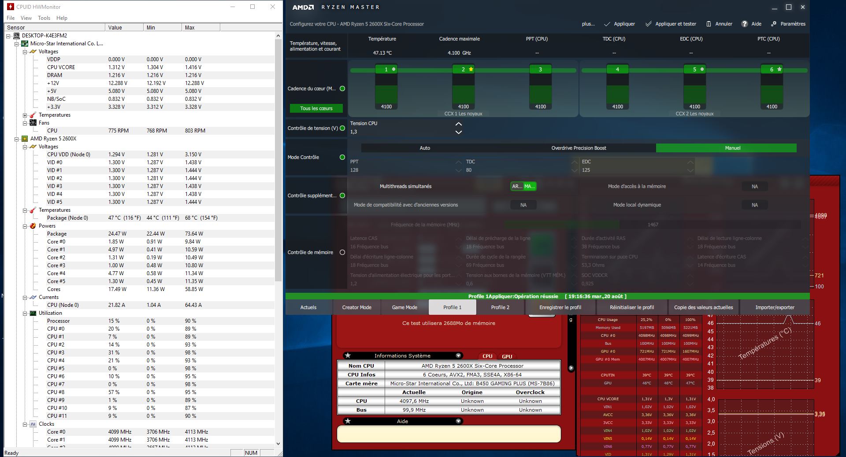Switch to the Game Mode tab
Viewport: 846px width, 457px height.
coord(404,307)
